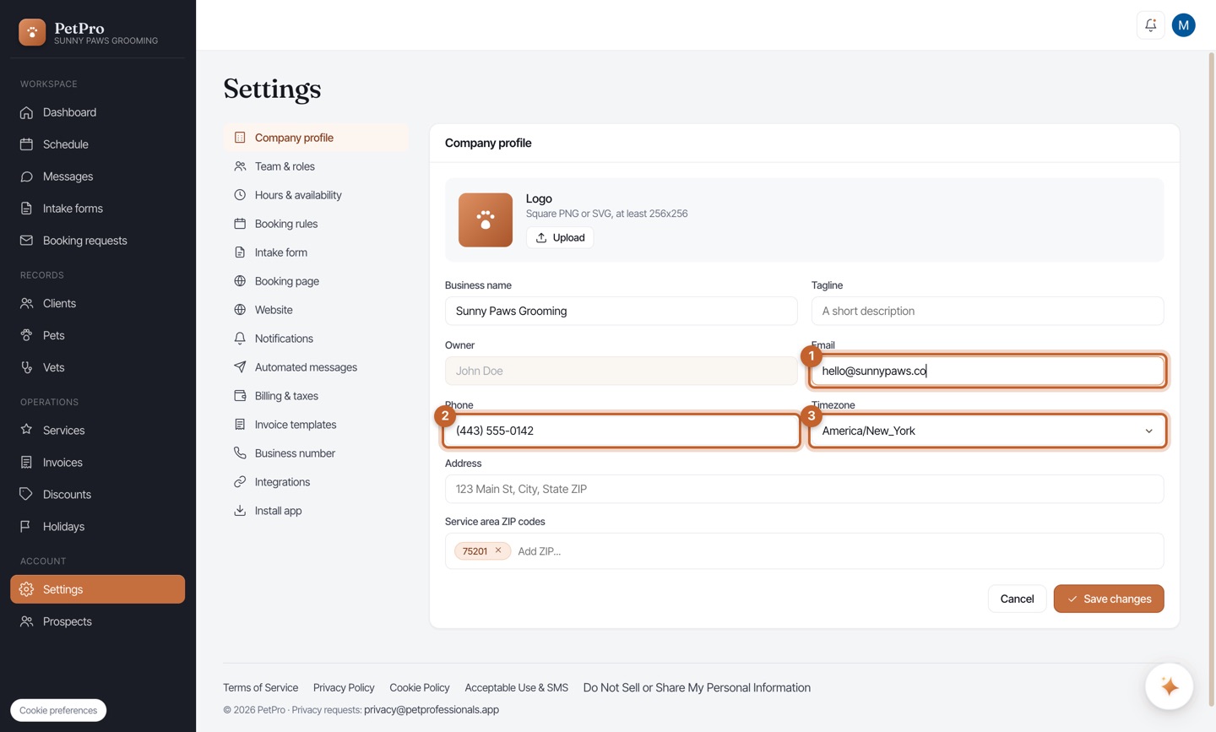Click the Services star icon
1216x732 pixels.
(x=27, y=431)
